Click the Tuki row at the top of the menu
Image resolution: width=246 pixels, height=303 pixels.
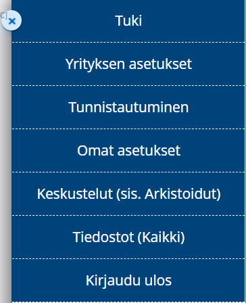[x=128, y=21]
